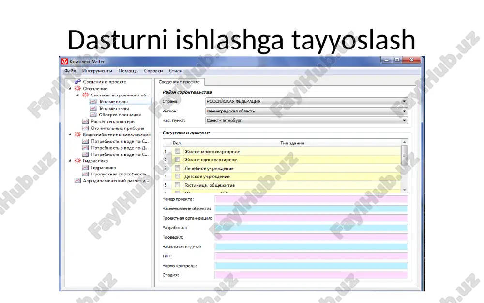Select row Гостиница, общежитие text
484x303 pixels.
tap(210, 185)
